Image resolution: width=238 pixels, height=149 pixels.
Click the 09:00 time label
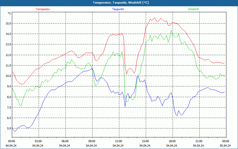[92, 141]
